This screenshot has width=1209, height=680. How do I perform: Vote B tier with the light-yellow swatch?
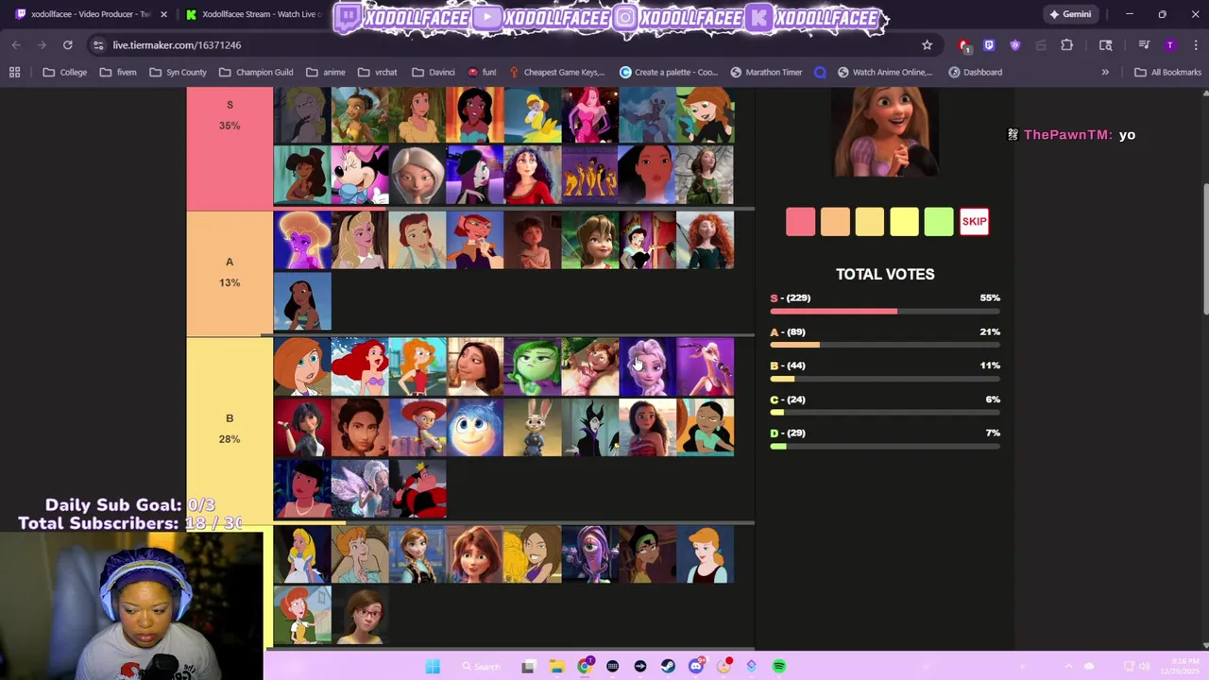(870, 222)
